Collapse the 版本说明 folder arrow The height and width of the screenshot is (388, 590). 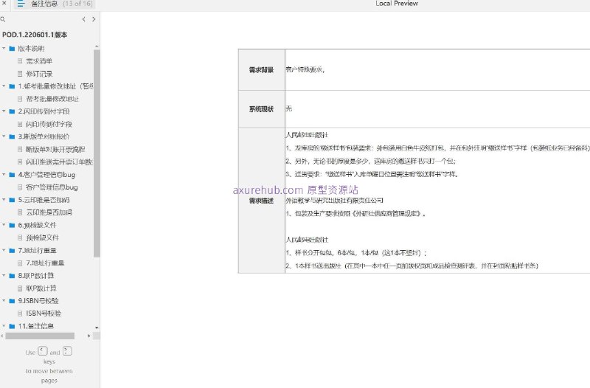coord(4,48)
